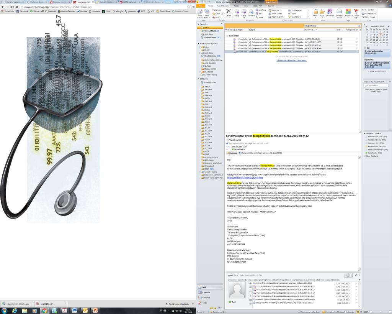Open Tasks in the navigation pane
Screen dimensions: 392x314
203,303
